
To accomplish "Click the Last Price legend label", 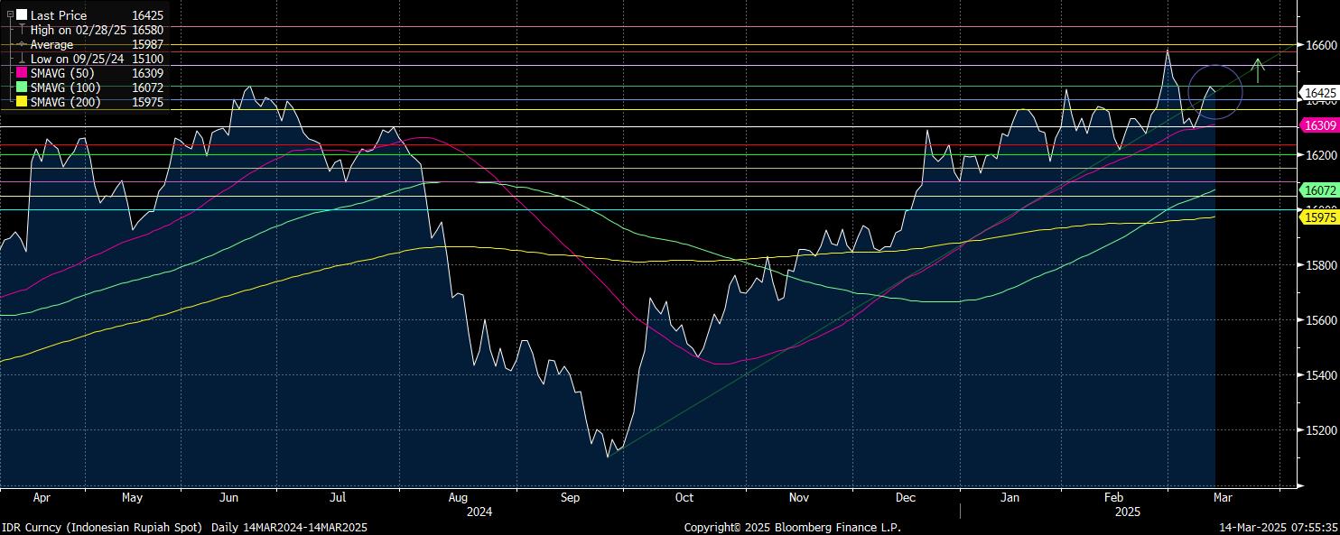I will pos(59,15).
